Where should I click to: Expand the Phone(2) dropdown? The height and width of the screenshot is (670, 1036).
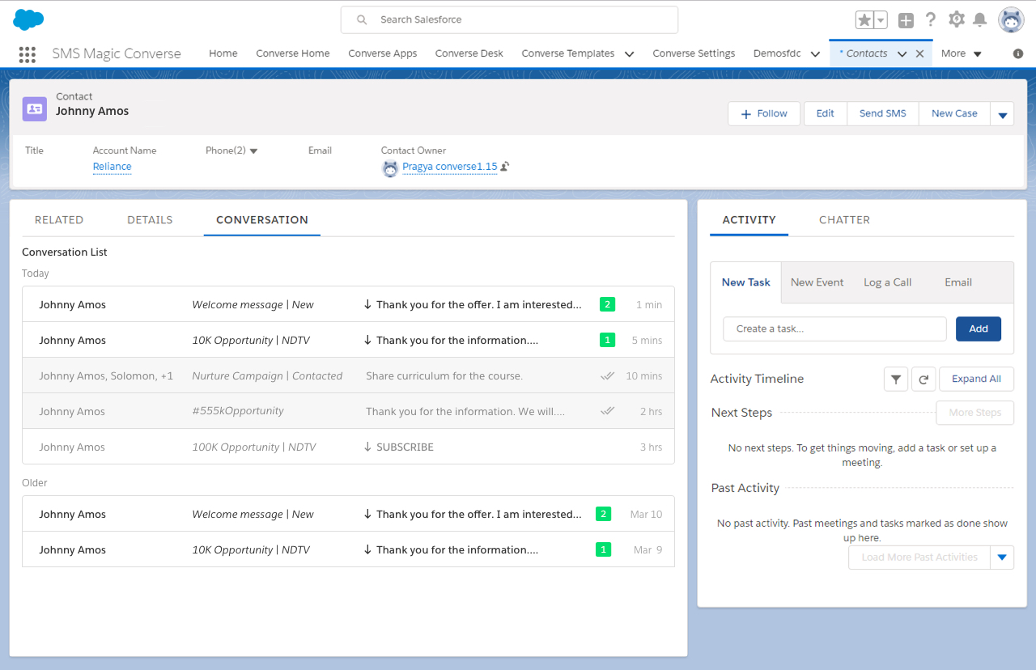click(253, 151)
